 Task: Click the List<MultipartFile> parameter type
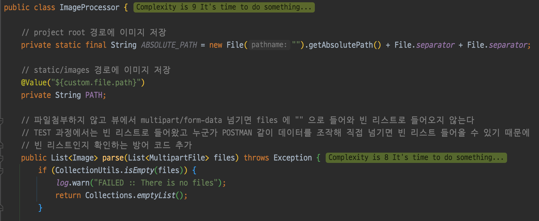click(169, 158)
